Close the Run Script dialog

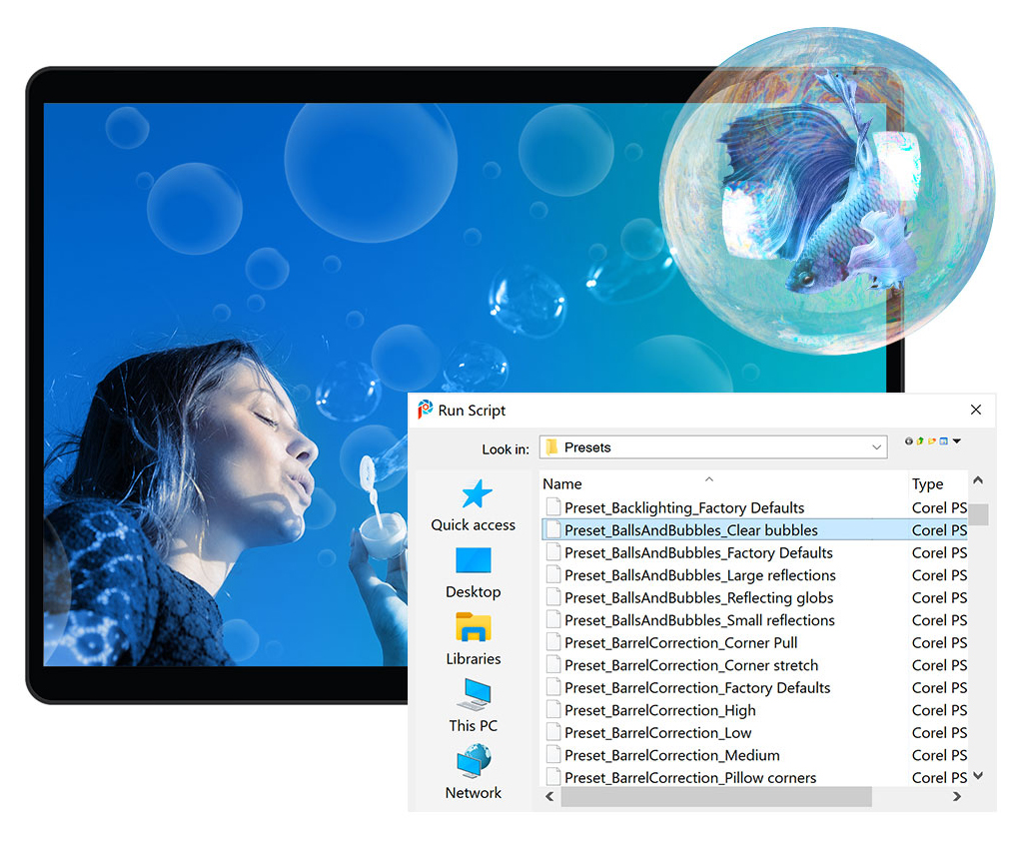point(976,410)
